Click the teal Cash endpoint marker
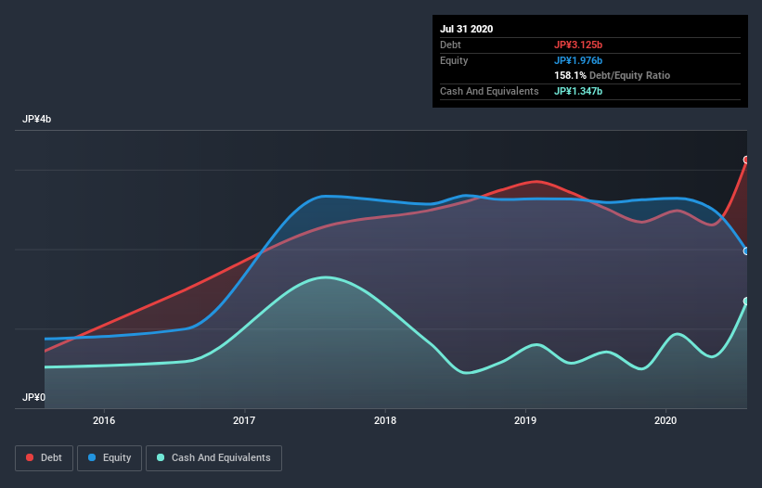Viewport: 762px width, 488px height. coord(746,301)
